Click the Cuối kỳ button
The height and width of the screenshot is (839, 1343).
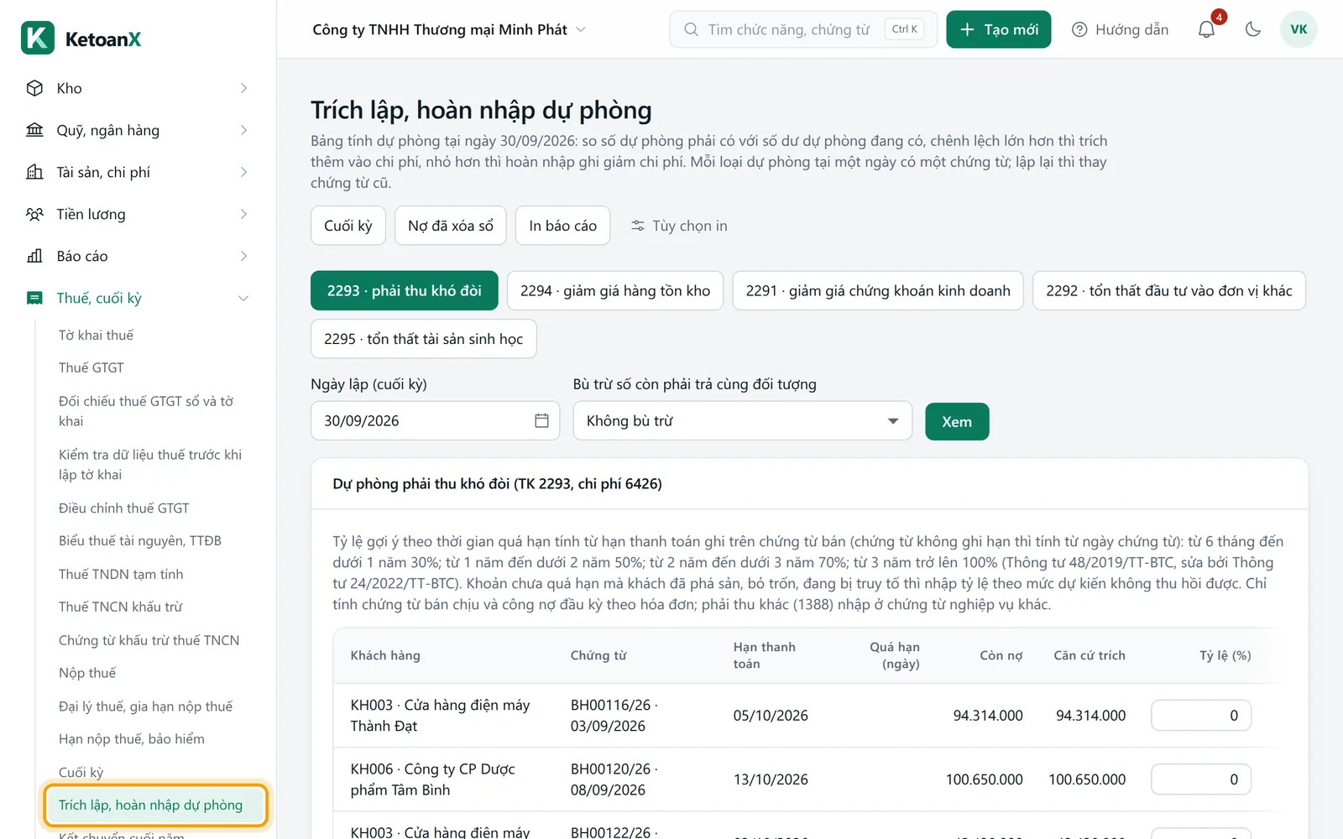click(x=348, y=226)
